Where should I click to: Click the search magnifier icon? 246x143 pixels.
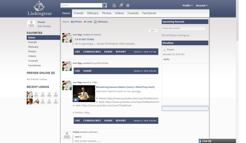[104, 6]
